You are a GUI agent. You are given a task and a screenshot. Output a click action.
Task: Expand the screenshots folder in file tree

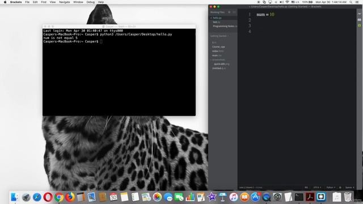pos(218,59)
